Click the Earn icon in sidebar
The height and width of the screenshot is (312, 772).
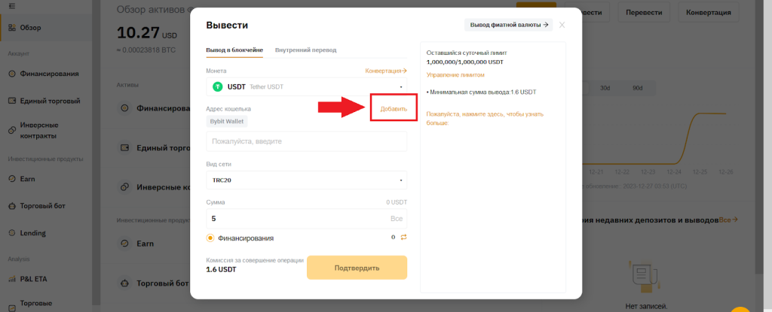(12, 178)
